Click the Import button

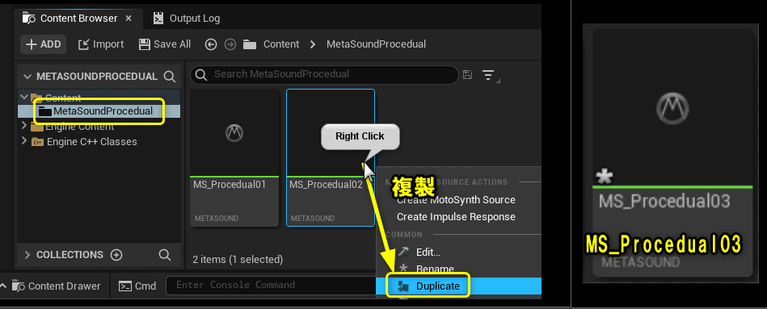[x=101, y=44]
